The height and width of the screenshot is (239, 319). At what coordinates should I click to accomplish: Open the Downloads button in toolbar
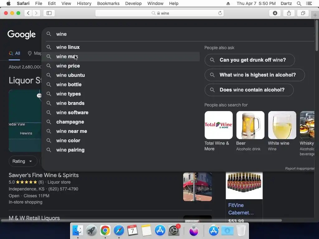point(275,13)
